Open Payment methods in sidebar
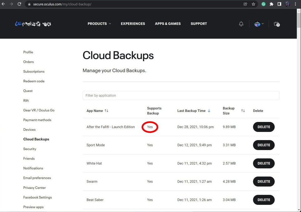This screenshot has height=212, width=301. pos(37,120)
